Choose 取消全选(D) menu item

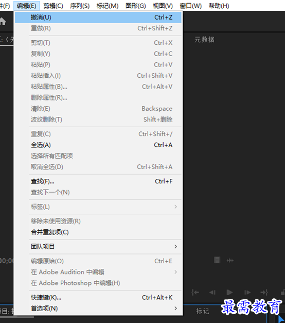point(98,167)
